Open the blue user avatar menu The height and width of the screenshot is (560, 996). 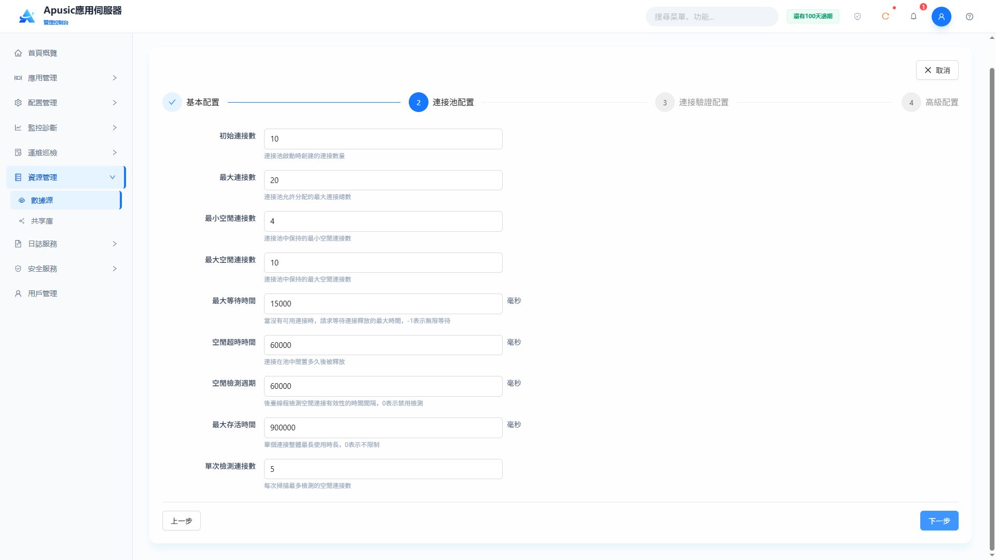click(x=942, y=17)
